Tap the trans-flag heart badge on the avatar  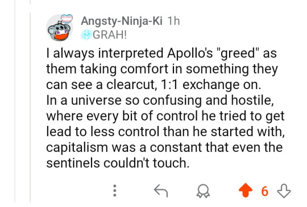click(x=67, y=19)
